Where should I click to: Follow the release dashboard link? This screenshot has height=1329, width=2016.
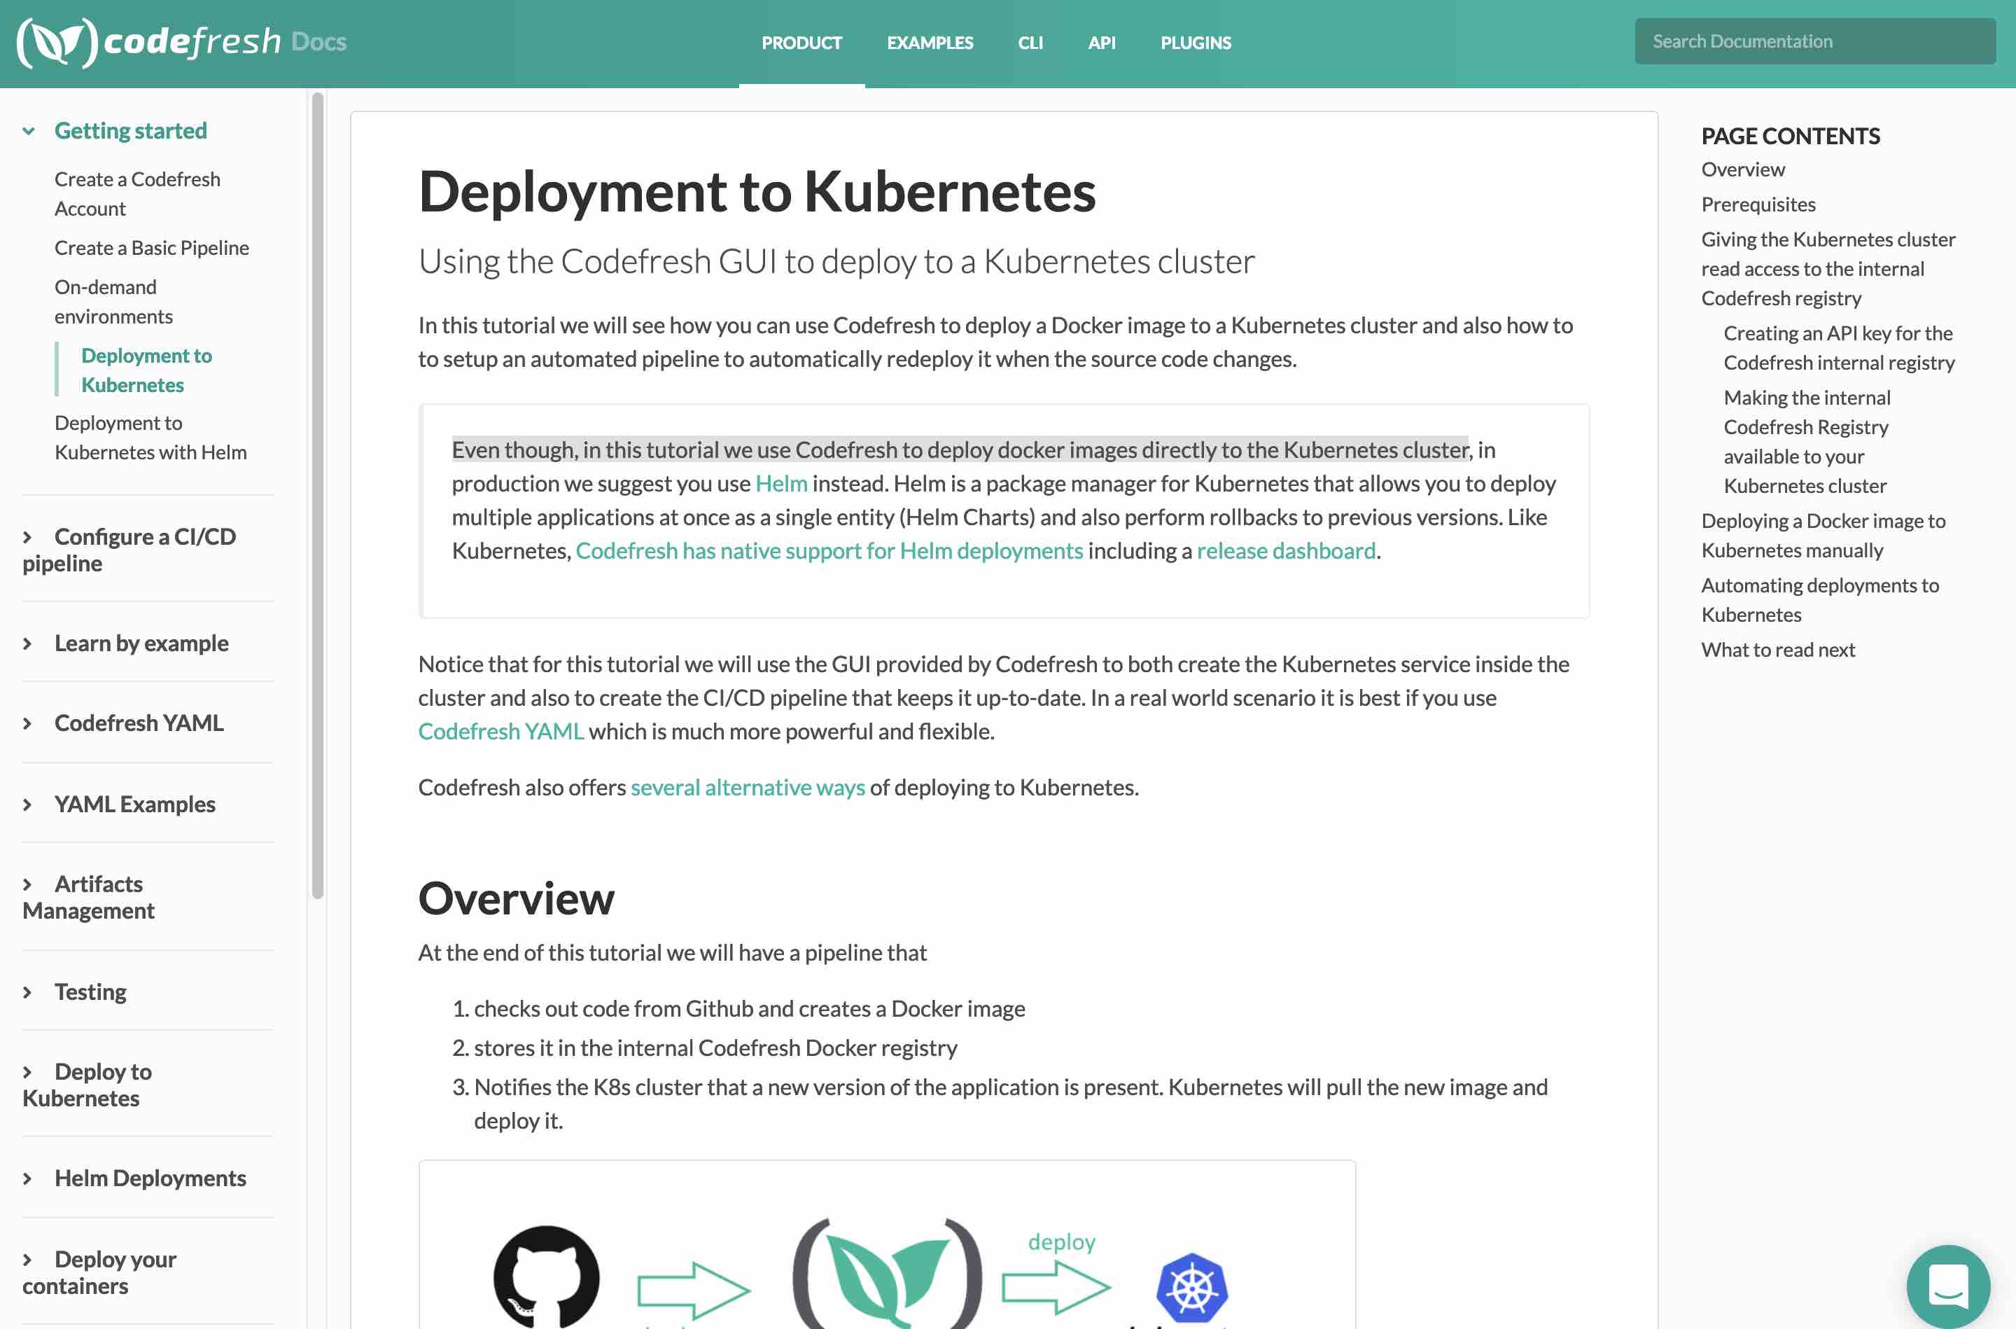[1285, 551]
